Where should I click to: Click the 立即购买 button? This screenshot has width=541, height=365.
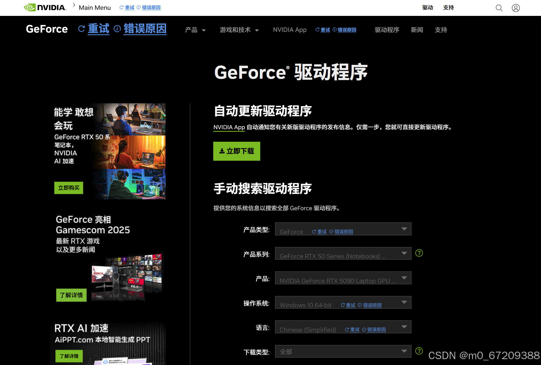click(x=69, y=188)
